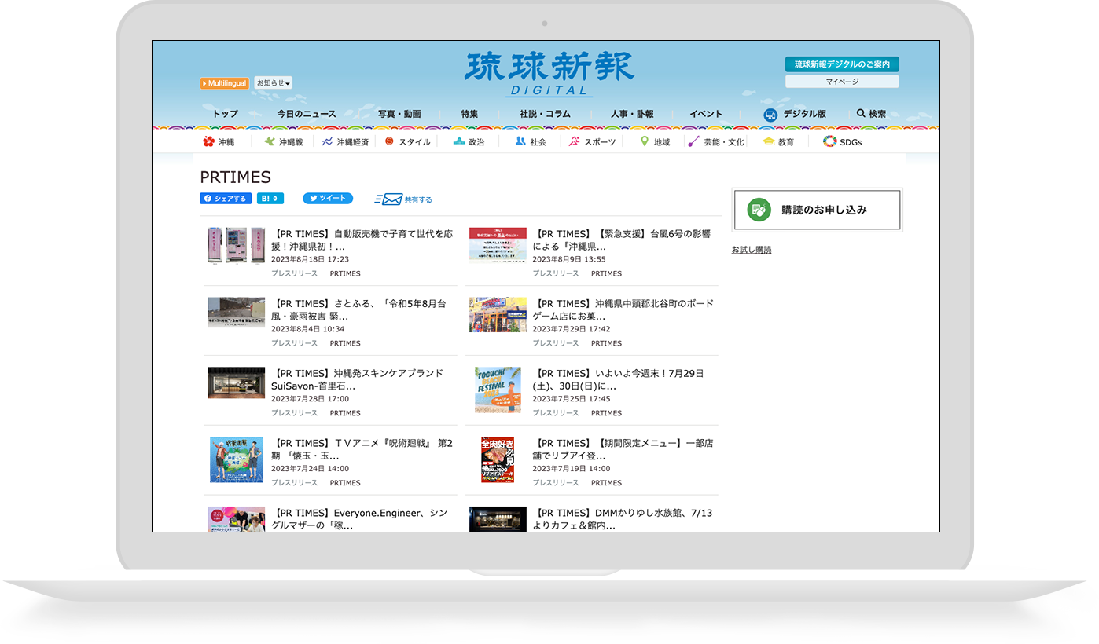
Task: Expand the お知らせ dropdown
Action: point(274,82)
